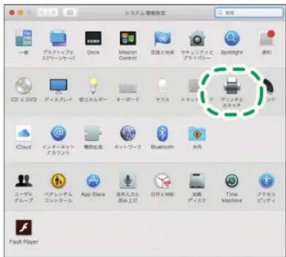Open Energy Saver light bulb pane

coord(93,85)
